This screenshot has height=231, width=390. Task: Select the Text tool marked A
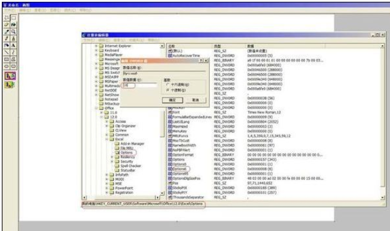[13, 46]
